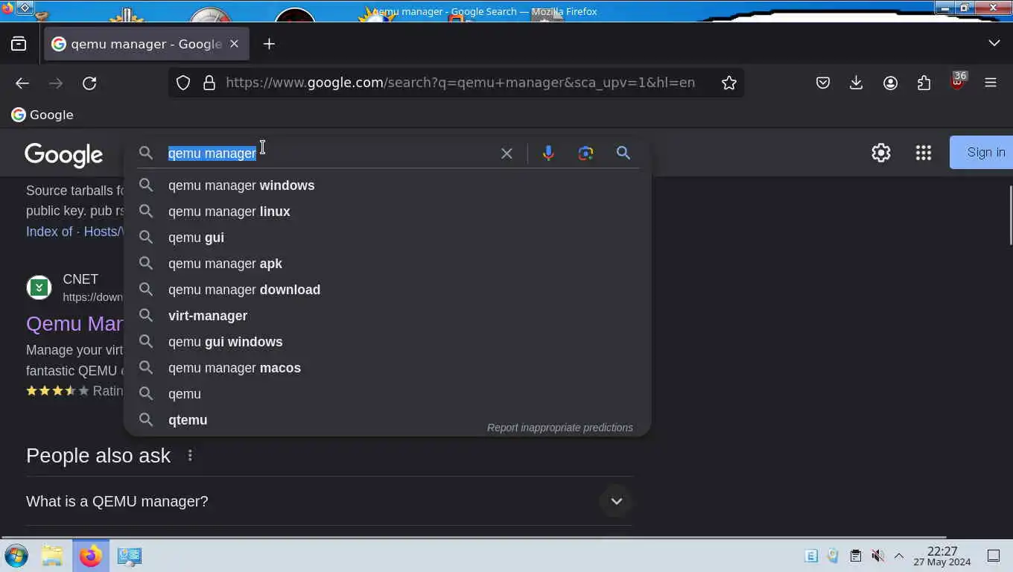The height and width of the screenshot is (572, 1013).
Task: Go back to the previous page
Action: tap(22, 83)
